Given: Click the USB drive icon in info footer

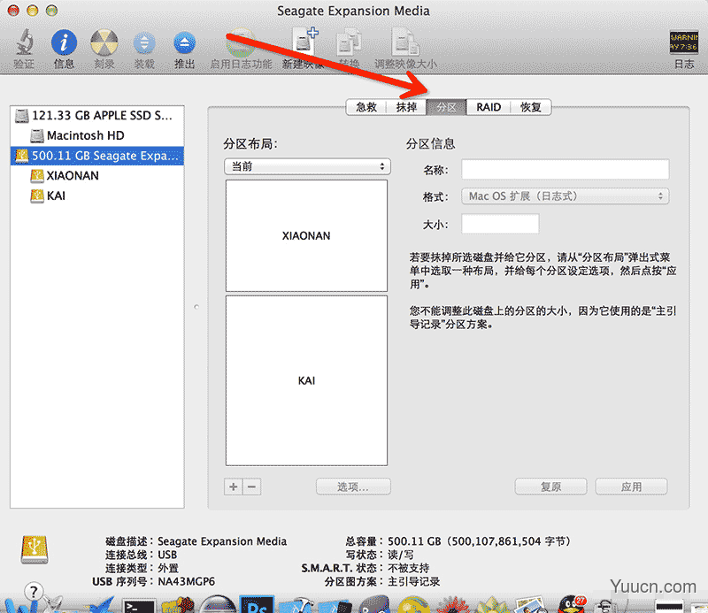Looking at the screenshot, I should pyautogui.click(x=35, y=549).
